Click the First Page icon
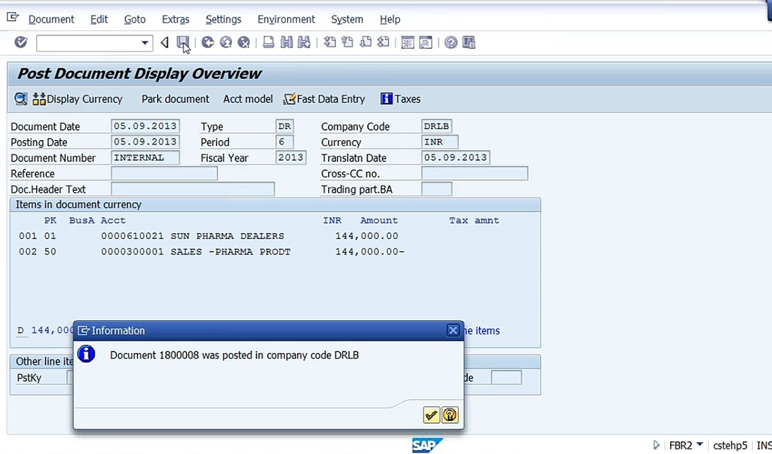Viewport: 772px width, 454px height. click(x=329, y=43)
